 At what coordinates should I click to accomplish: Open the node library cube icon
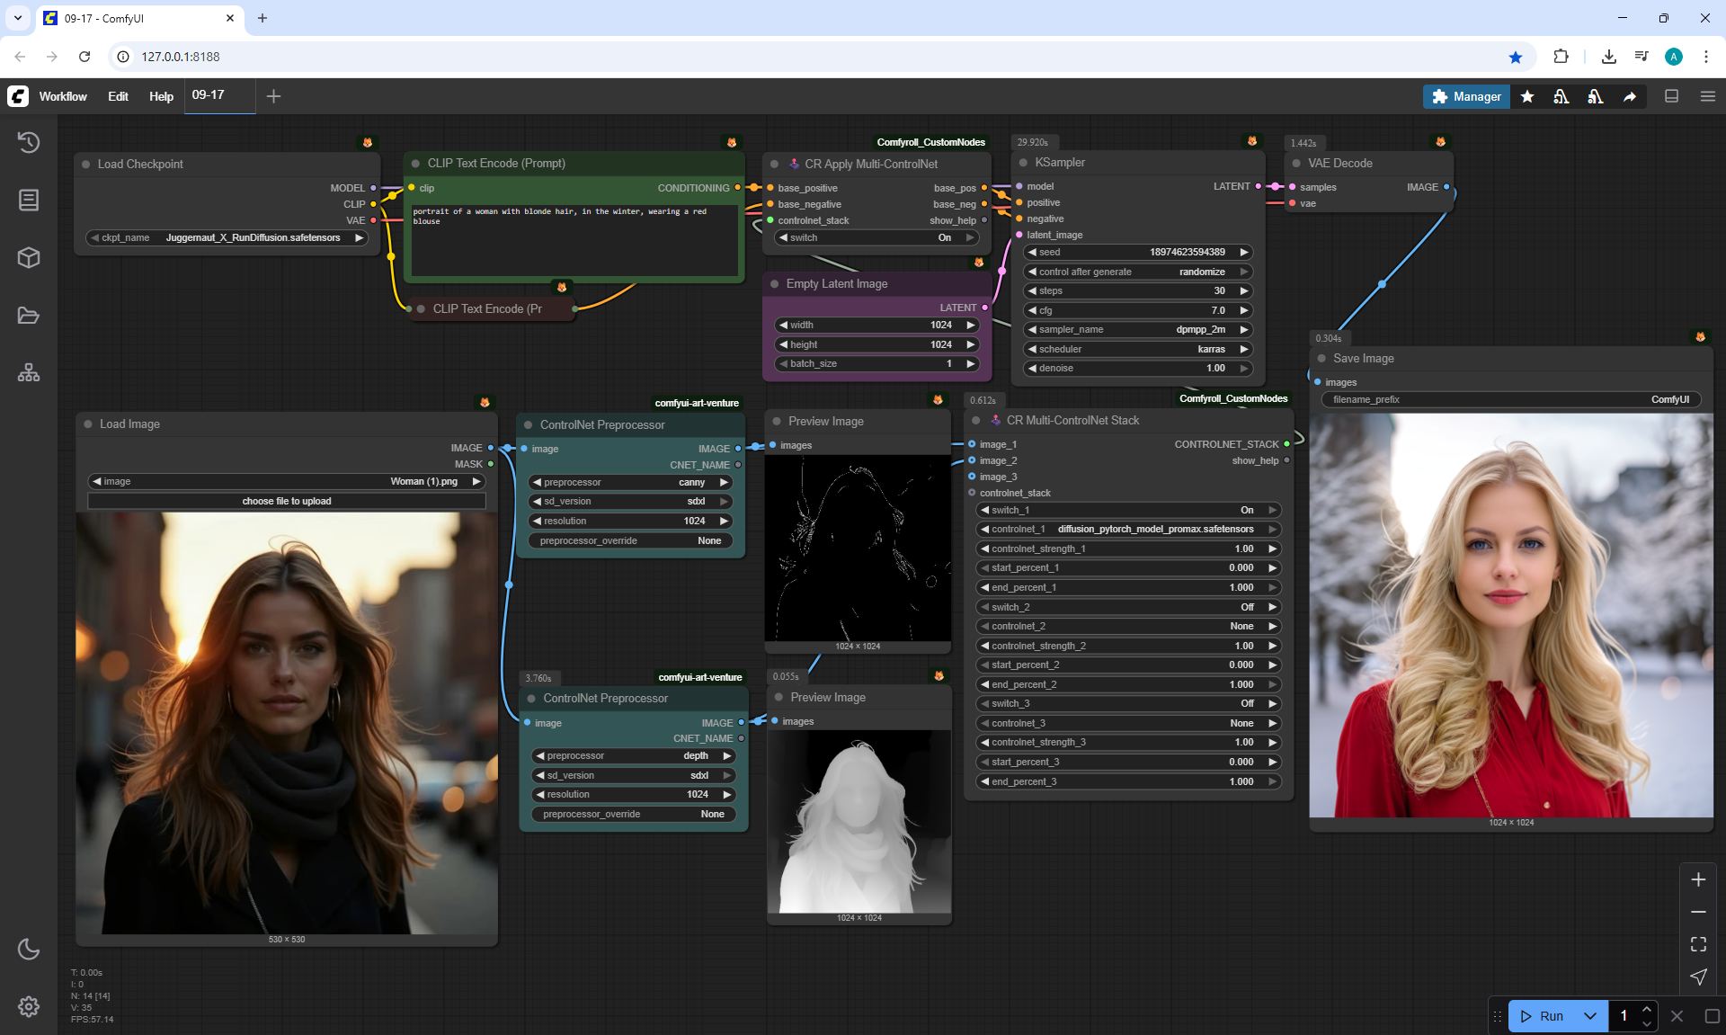(x=29, y=258)
